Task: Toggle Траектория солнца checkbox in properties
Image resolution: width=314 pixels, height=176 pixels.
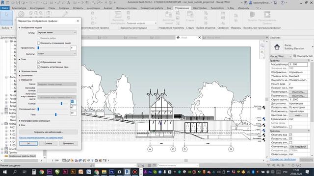Action: pyautogui.click(x=290, y=127)
